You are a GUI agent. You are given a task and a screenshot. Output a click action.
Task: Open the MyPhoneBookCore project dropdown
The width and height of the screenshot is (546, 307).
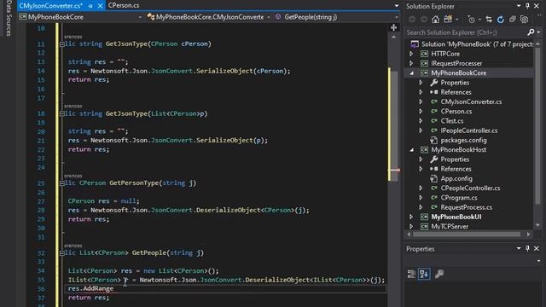coord(140,17)
